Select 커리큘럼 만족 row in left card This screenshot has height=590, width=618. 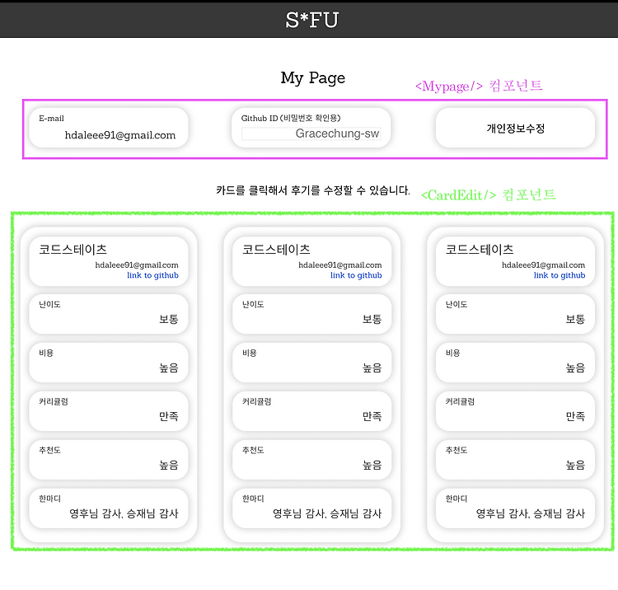click(109, 411)
